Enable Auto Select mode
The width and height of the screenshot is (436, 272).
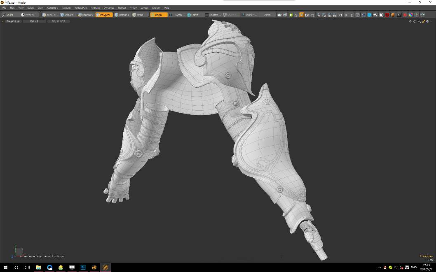pos(50,15)
